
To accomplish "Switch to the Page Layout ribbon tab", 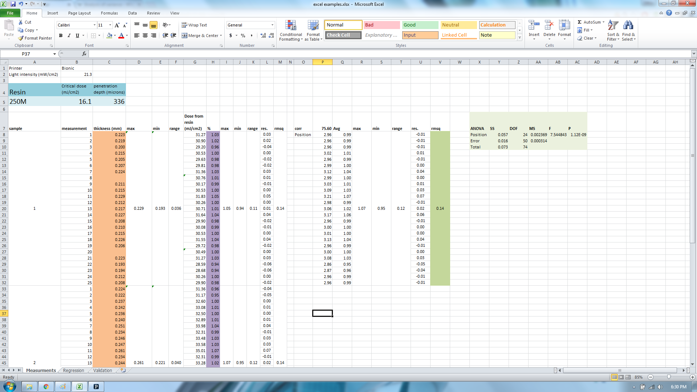I will [80, 13].
